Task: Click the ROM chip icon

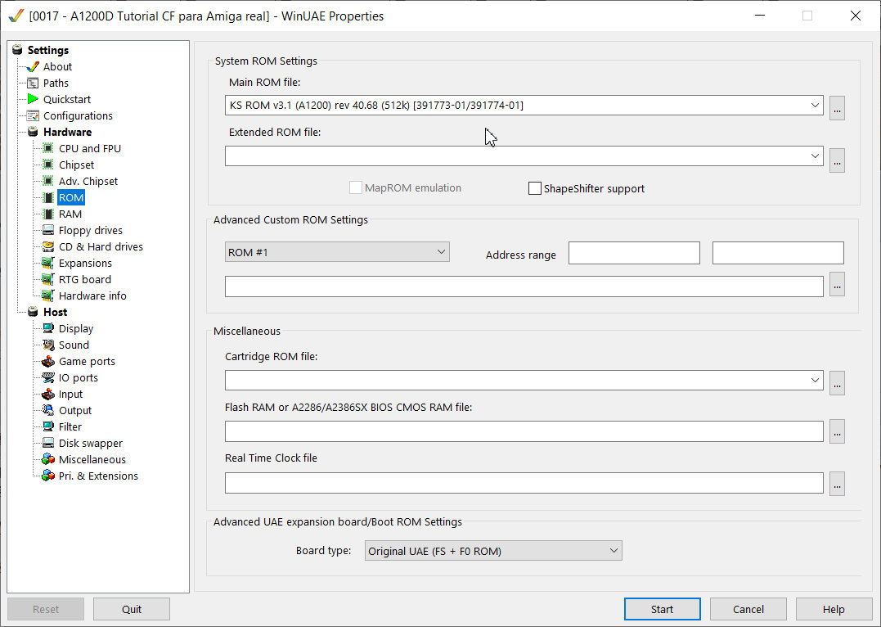Action: tap(48, 197)
